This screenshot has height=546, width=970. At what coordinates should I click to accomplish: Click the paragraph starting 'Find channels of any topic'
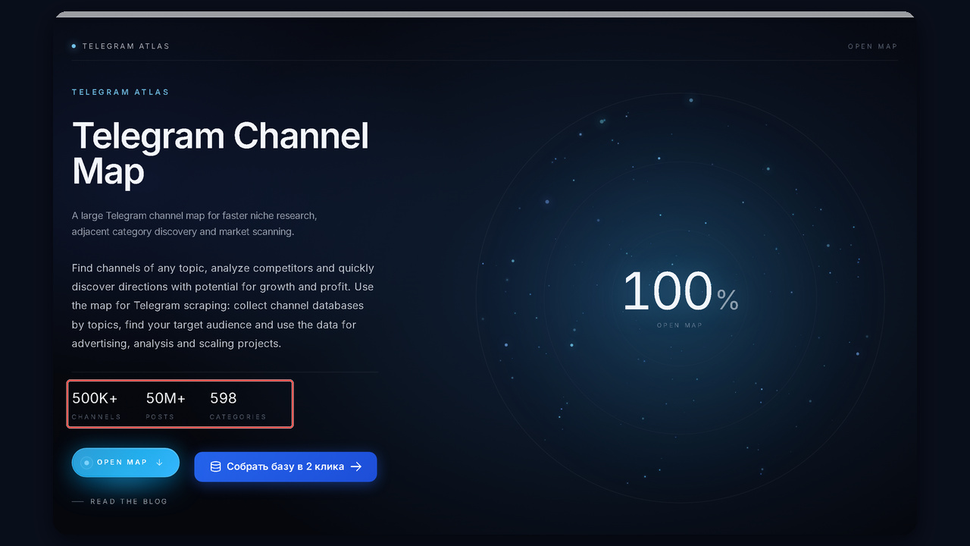coord(223,306)
